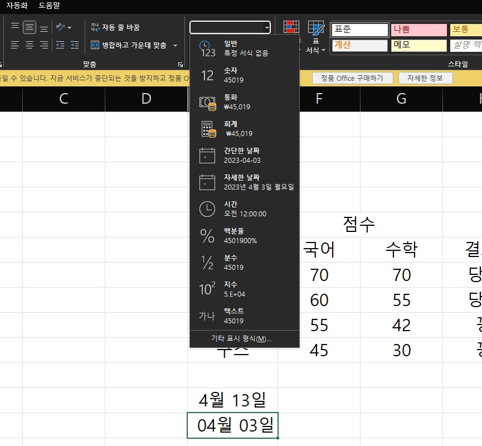Select 지수 scientific format
The height and width of the screenshot is (446, 482).
(x=245, y=289)
